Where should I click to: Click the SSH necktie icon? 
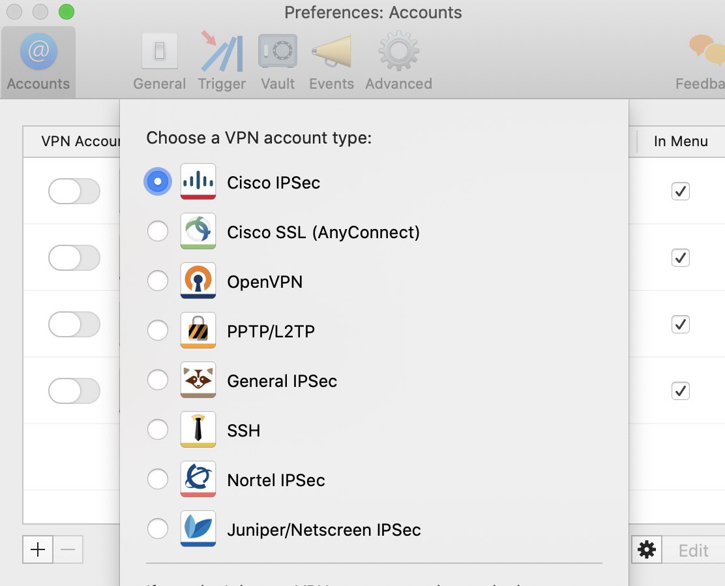click(x=198, y=429)
